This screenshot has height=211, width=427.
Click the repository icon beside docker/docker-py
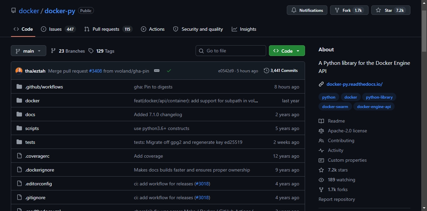14,10
